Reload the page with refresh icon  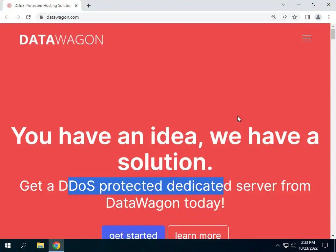28,17
